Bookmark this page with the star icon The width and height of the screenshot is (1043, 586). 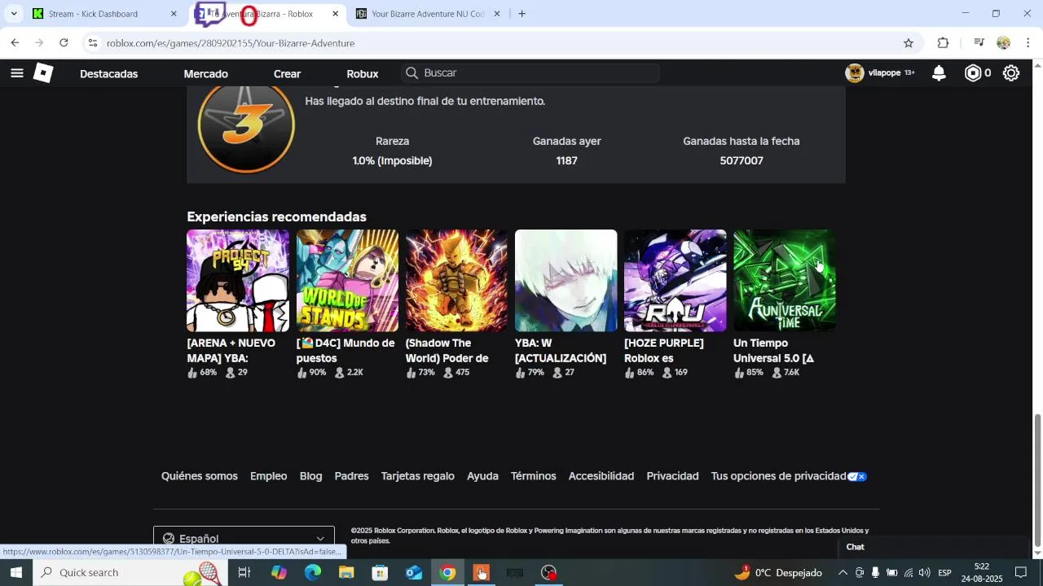click(909, 43)
